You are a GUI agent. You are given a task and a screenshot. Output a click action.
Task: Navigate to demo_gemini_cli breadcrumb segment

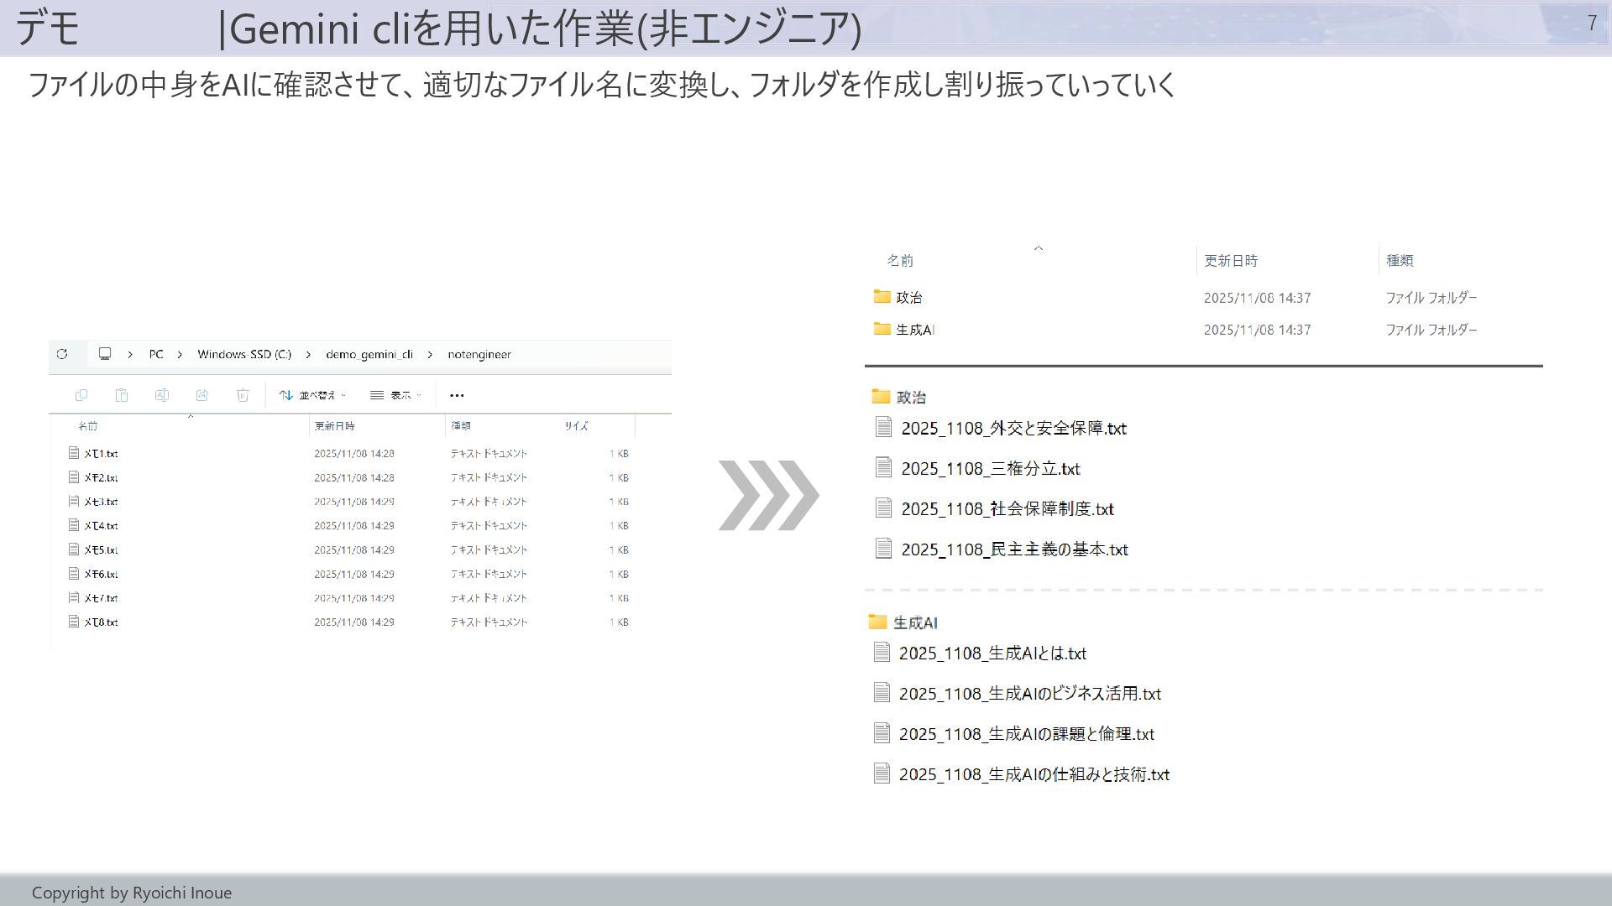point(369,354)
